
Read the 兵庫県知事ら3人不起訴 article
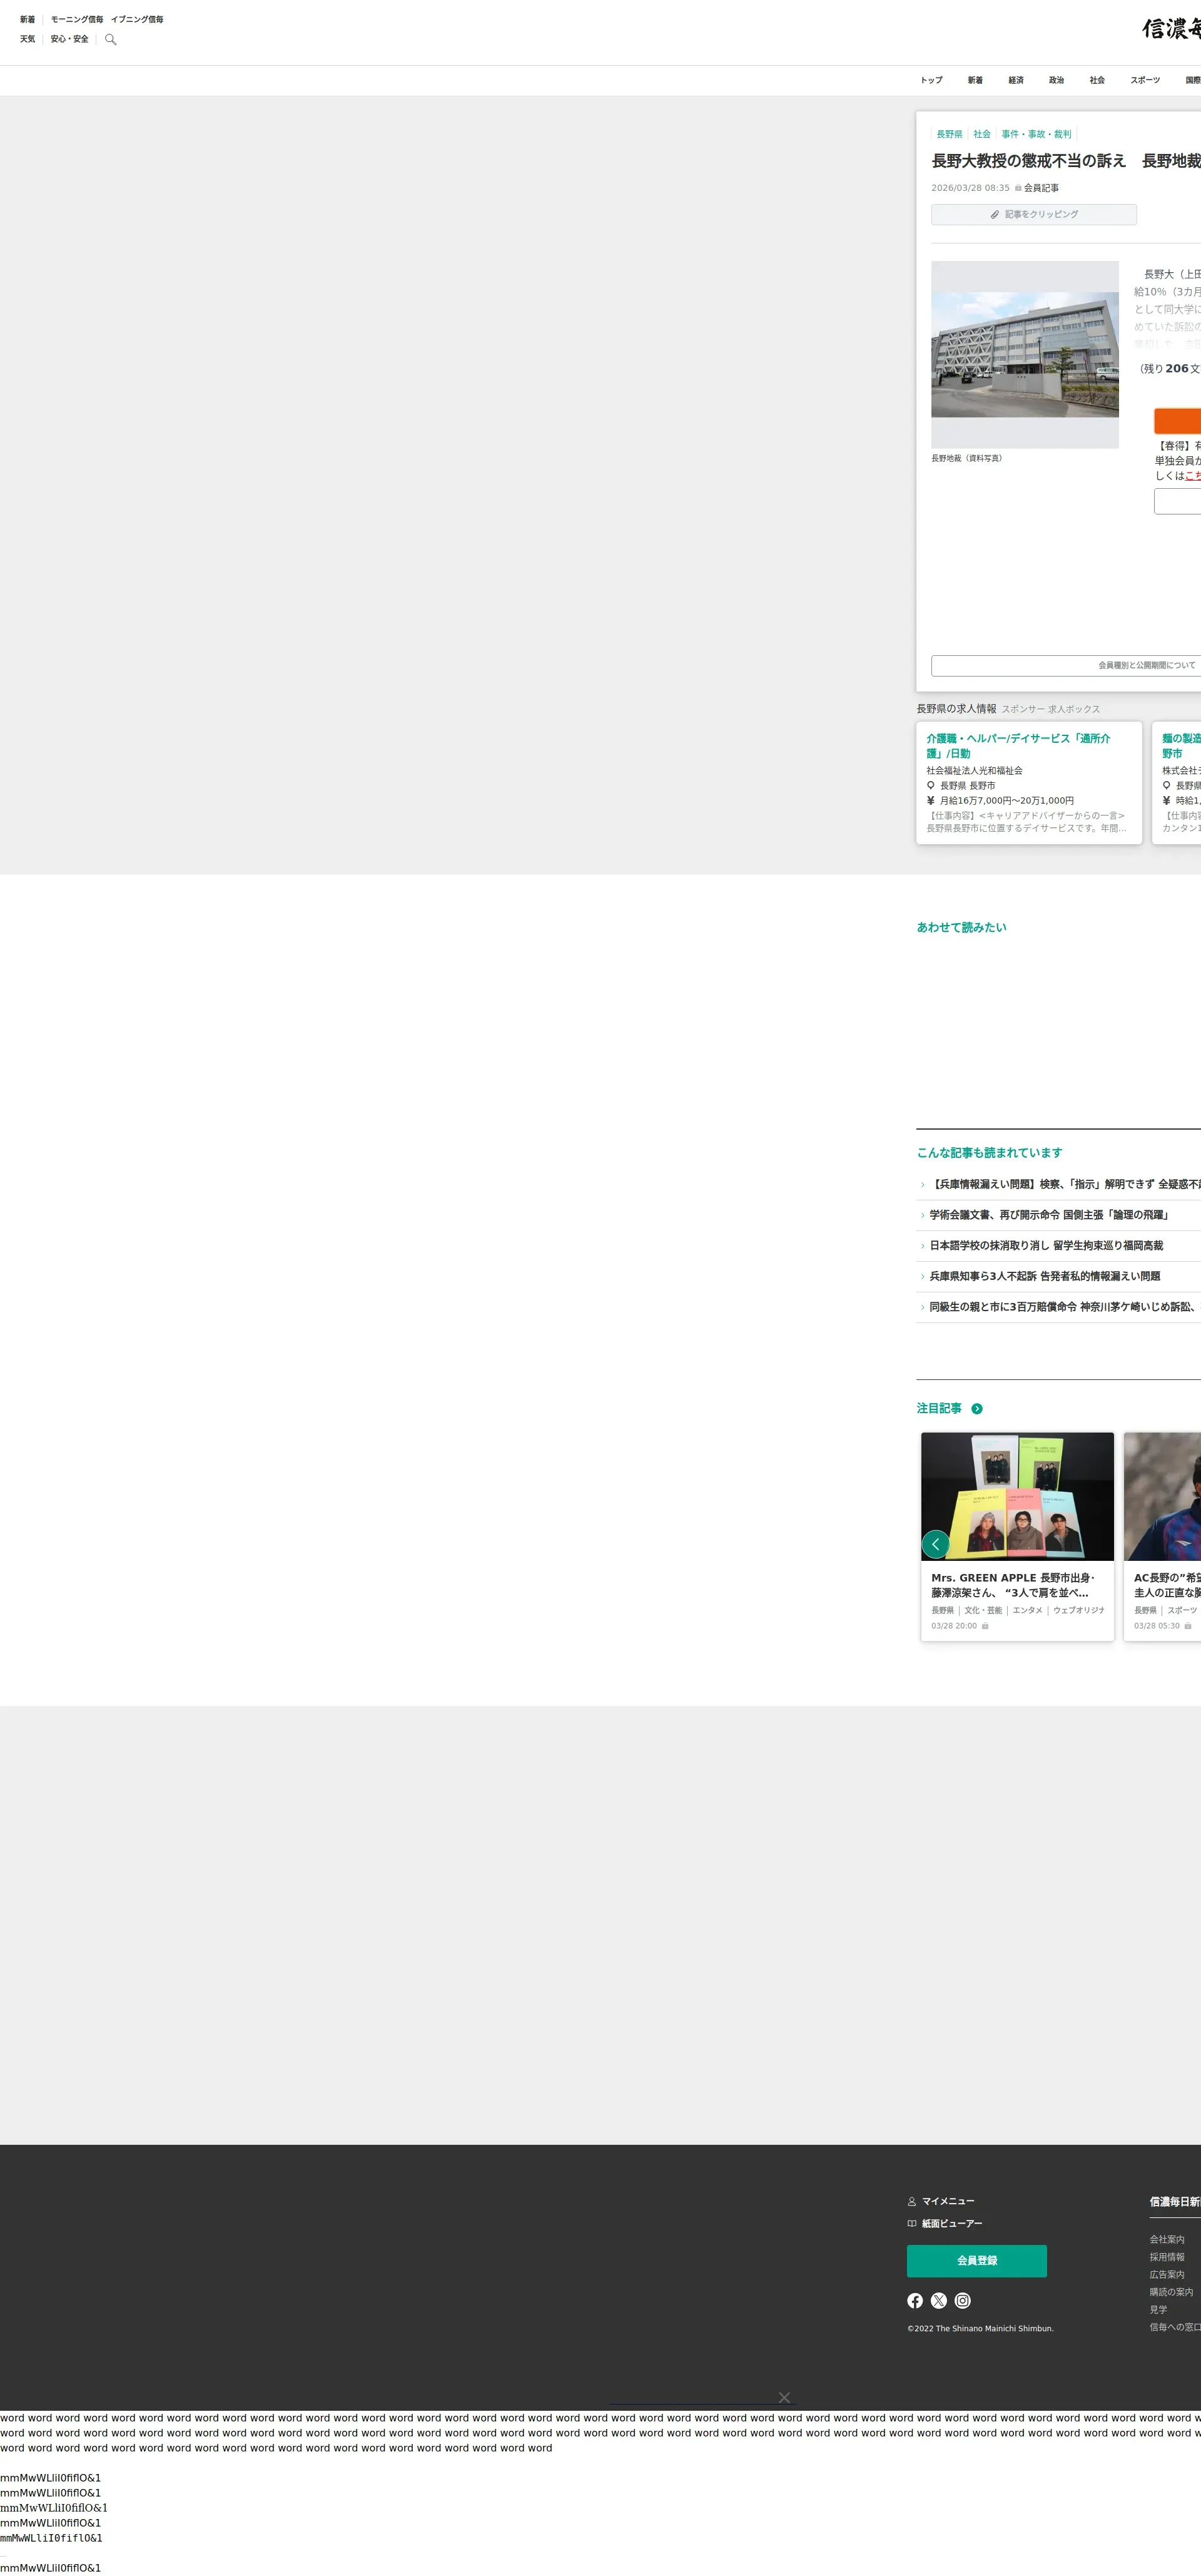coord(1045,1277)
